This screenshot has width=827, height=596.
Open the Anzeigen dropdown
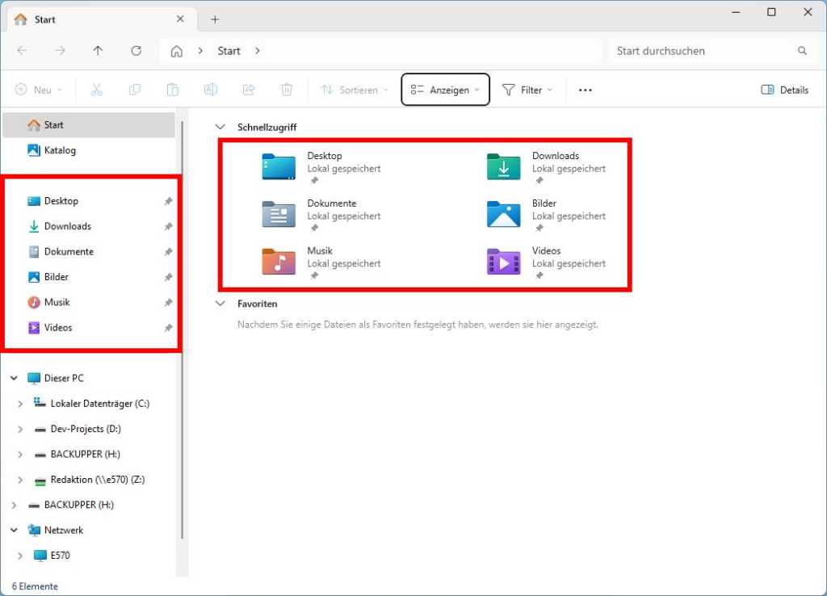point(445,90)
